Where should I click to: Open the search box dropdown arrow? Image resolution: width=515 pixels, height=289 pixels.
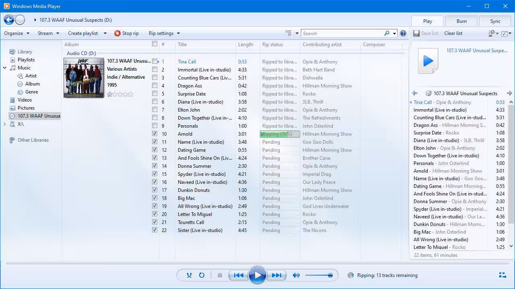tap(394, 33)
